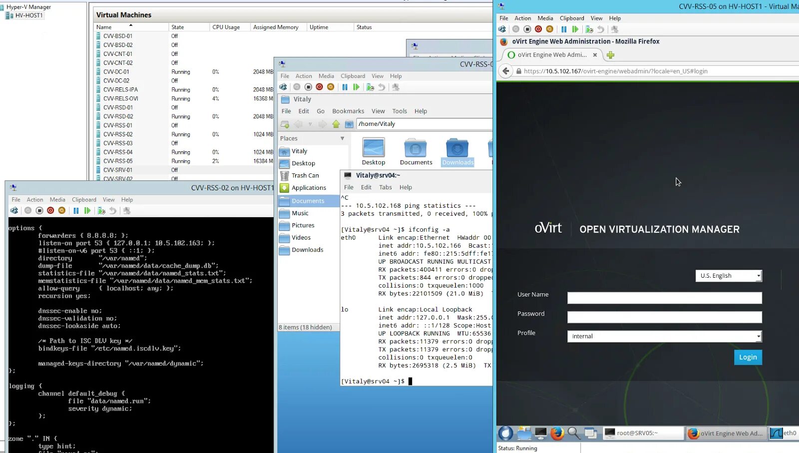Screen dimensions: 799x453
Task: Open the language dropdown showing U.S. English
Action: pos(729,276)
